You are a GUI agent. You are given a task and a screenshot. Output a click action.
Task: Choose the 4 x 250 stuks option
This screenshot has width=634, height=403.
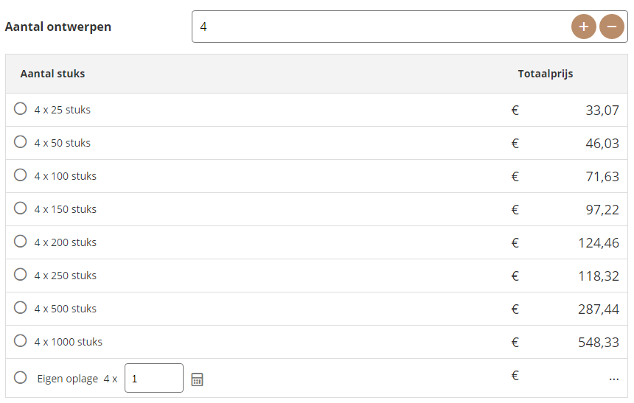(21, 275)
